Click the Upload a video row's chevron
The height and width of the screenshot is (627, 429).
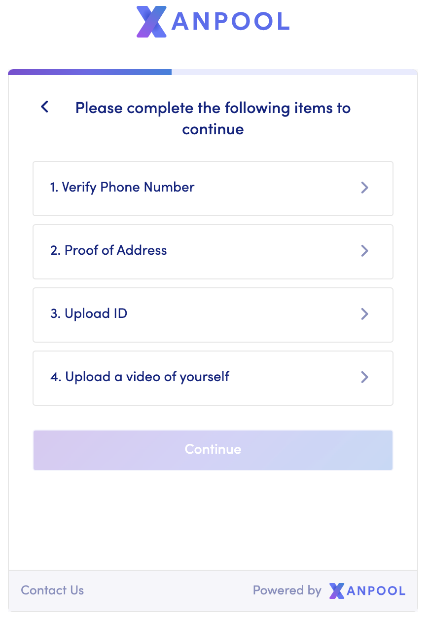pyautogui.click(x=364, y=377)
